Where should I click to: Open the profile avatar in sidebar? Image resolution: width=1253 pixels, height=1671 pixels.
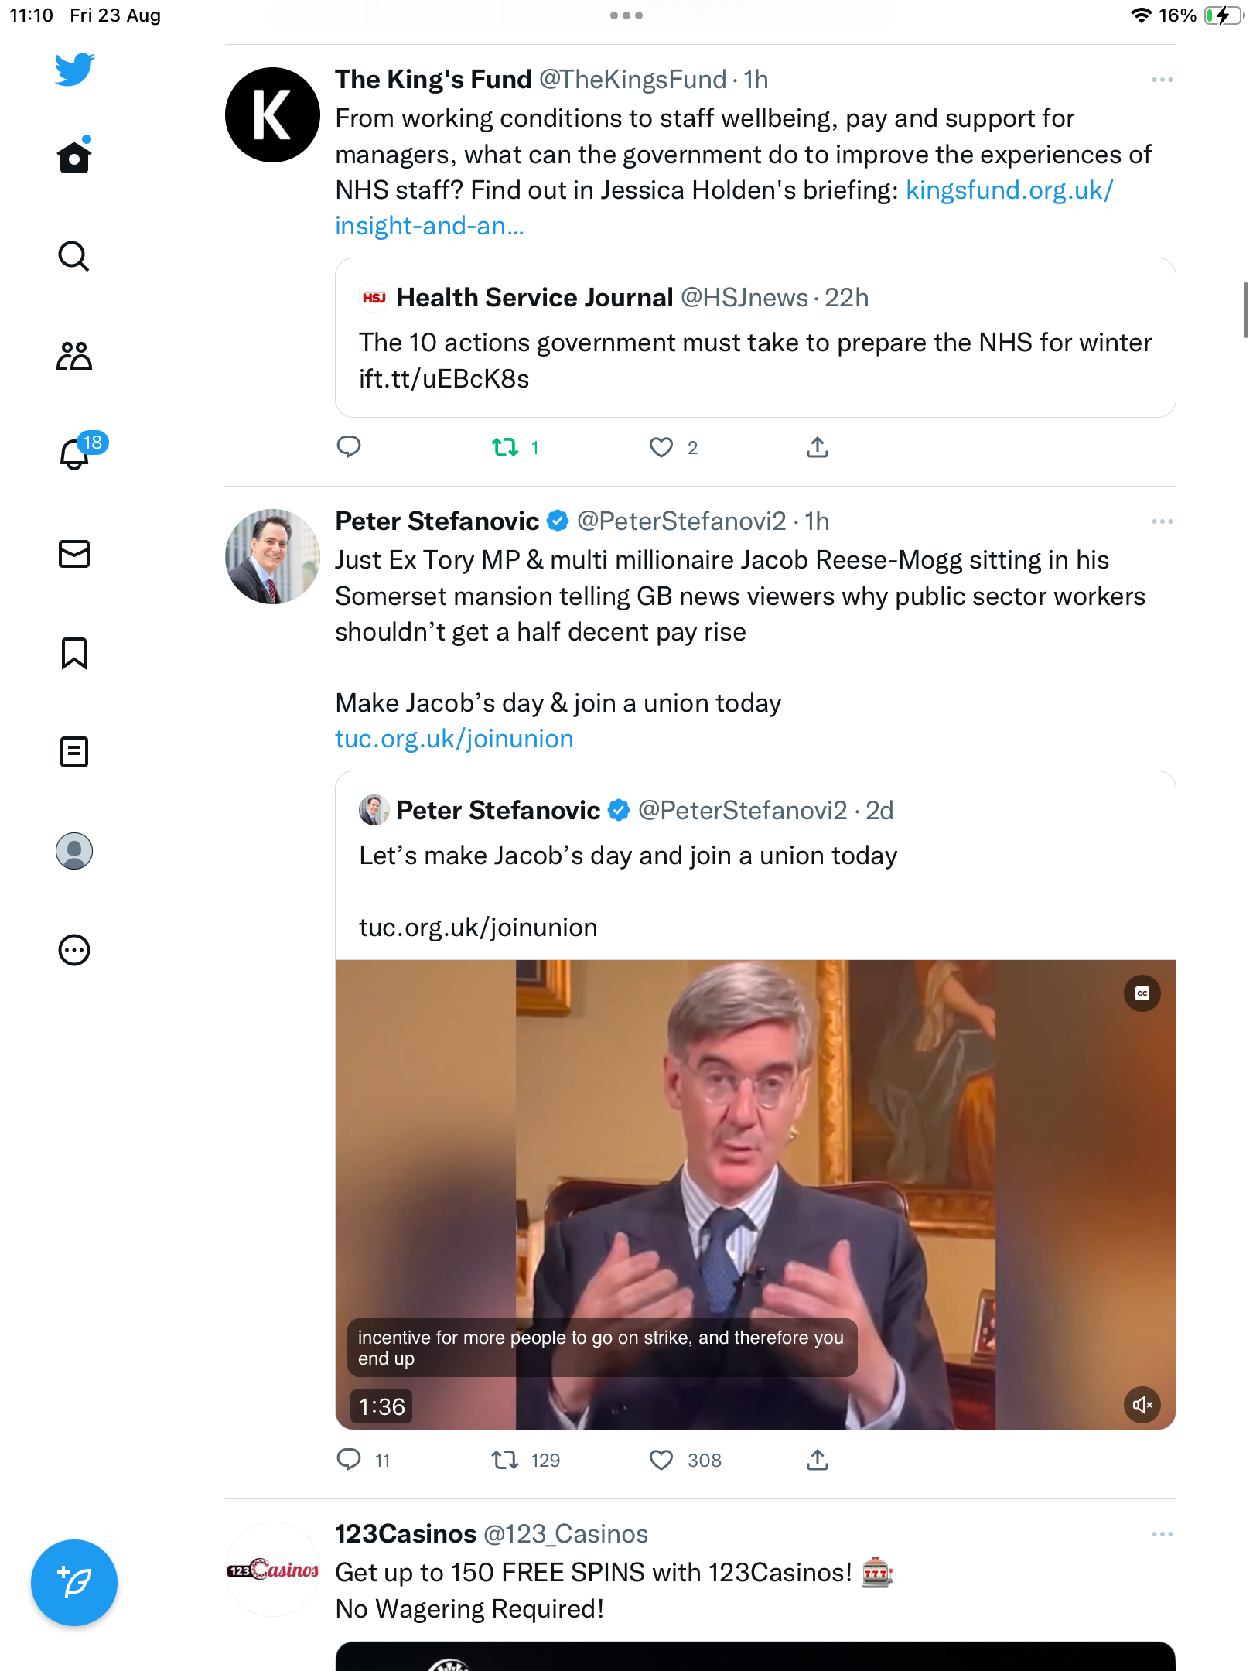(74, 851)
